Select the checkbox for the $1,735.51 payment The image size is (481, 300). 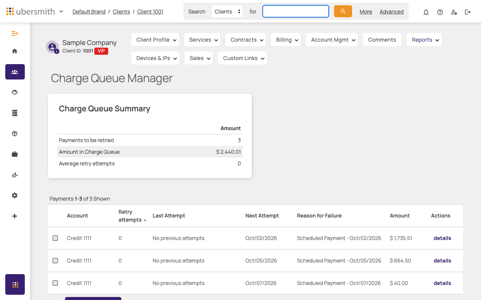point(55,238)
